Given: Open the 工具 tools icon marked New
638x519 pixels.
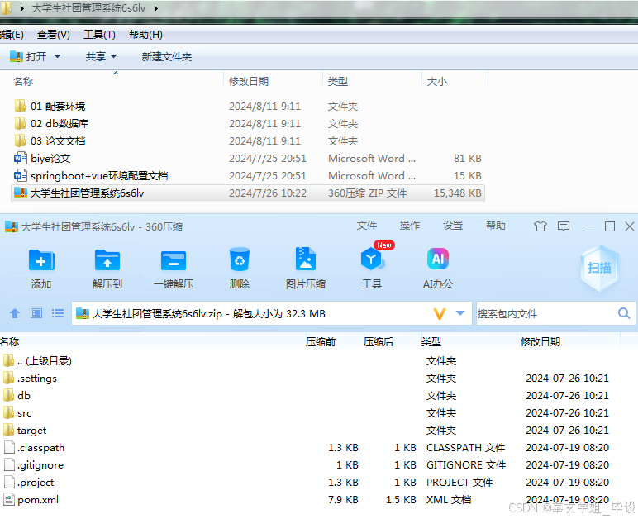Looking at the screenshot, I should pos(372,259).
